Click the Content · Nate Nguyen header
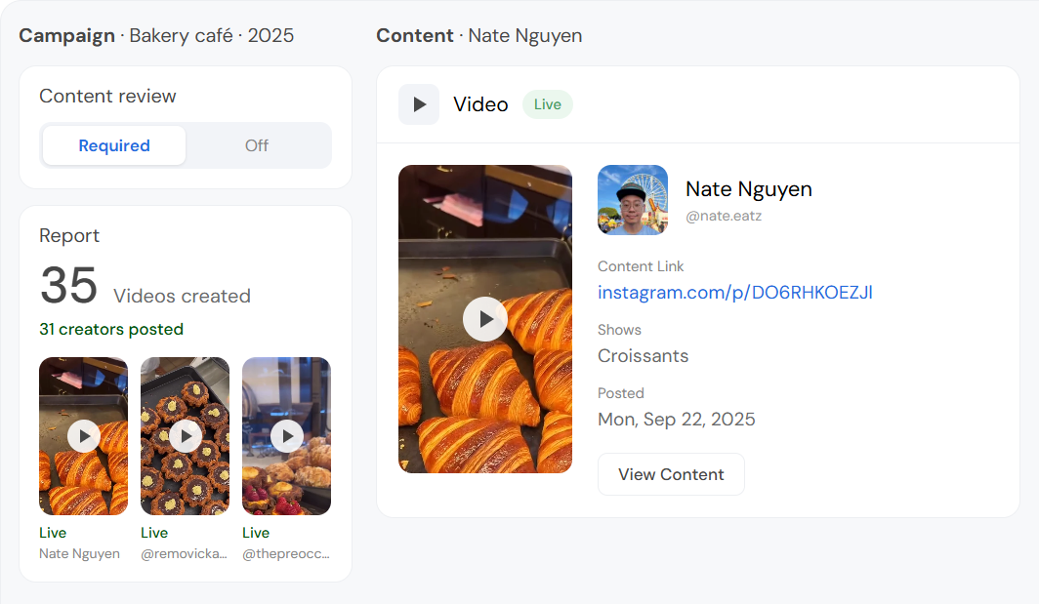This screenshot has width=1039, height=604. [479, 36]
